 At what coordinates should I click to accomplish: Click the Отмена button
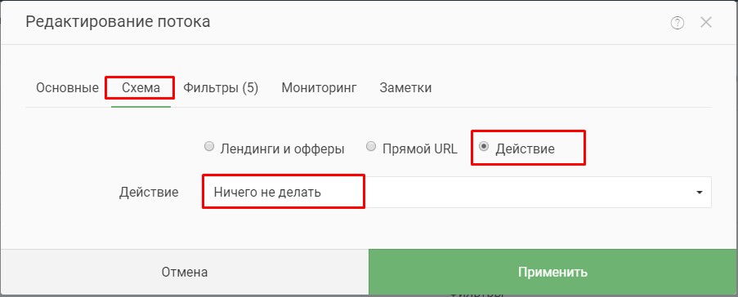(185, 272)
